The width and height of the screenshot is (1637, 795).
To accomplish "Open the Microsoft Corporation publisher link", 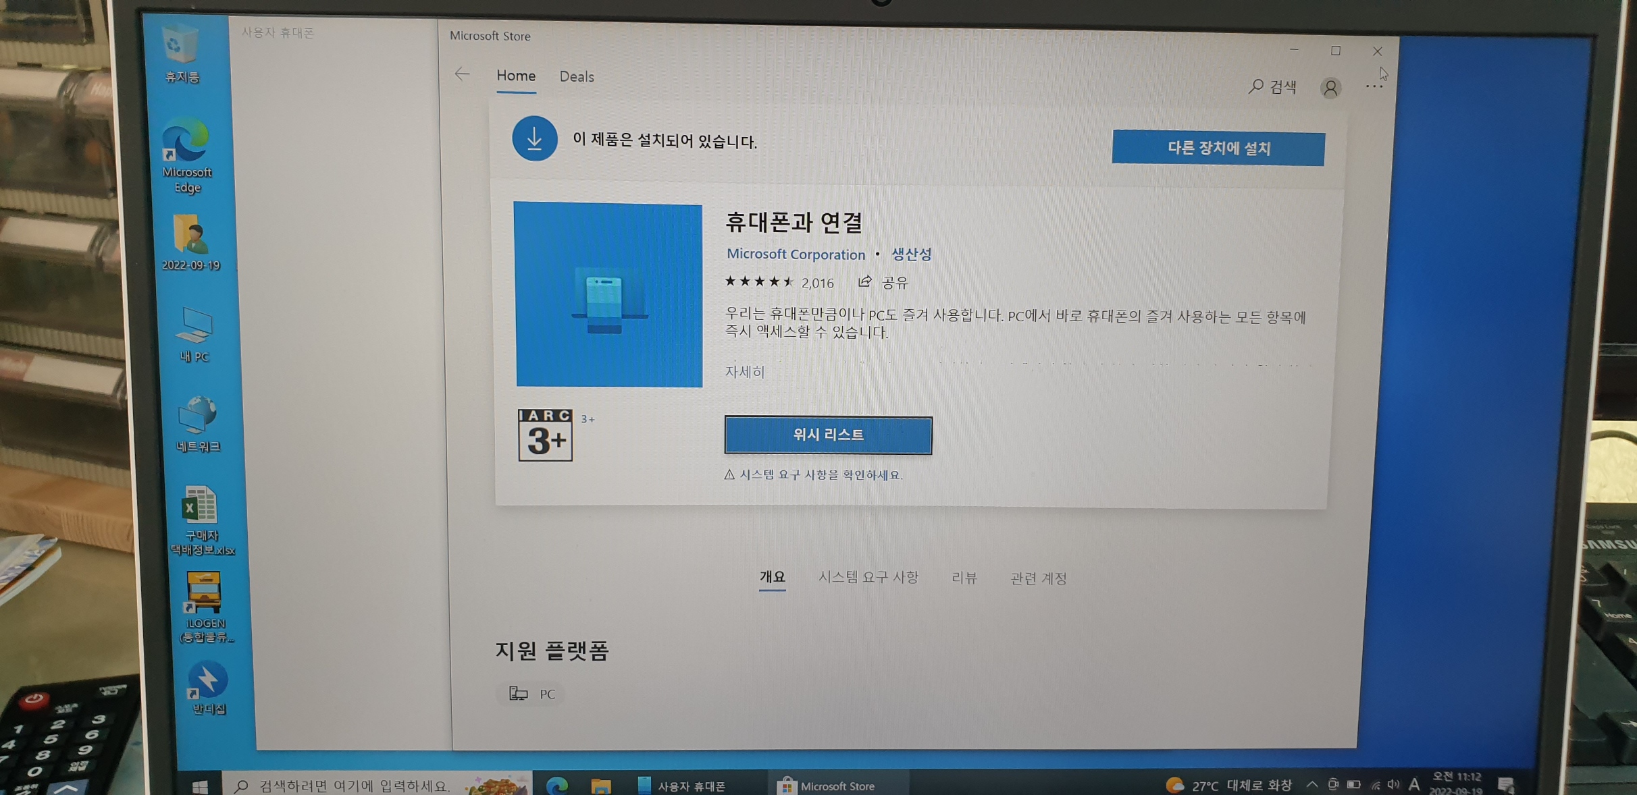I will (x=796, y=254).
